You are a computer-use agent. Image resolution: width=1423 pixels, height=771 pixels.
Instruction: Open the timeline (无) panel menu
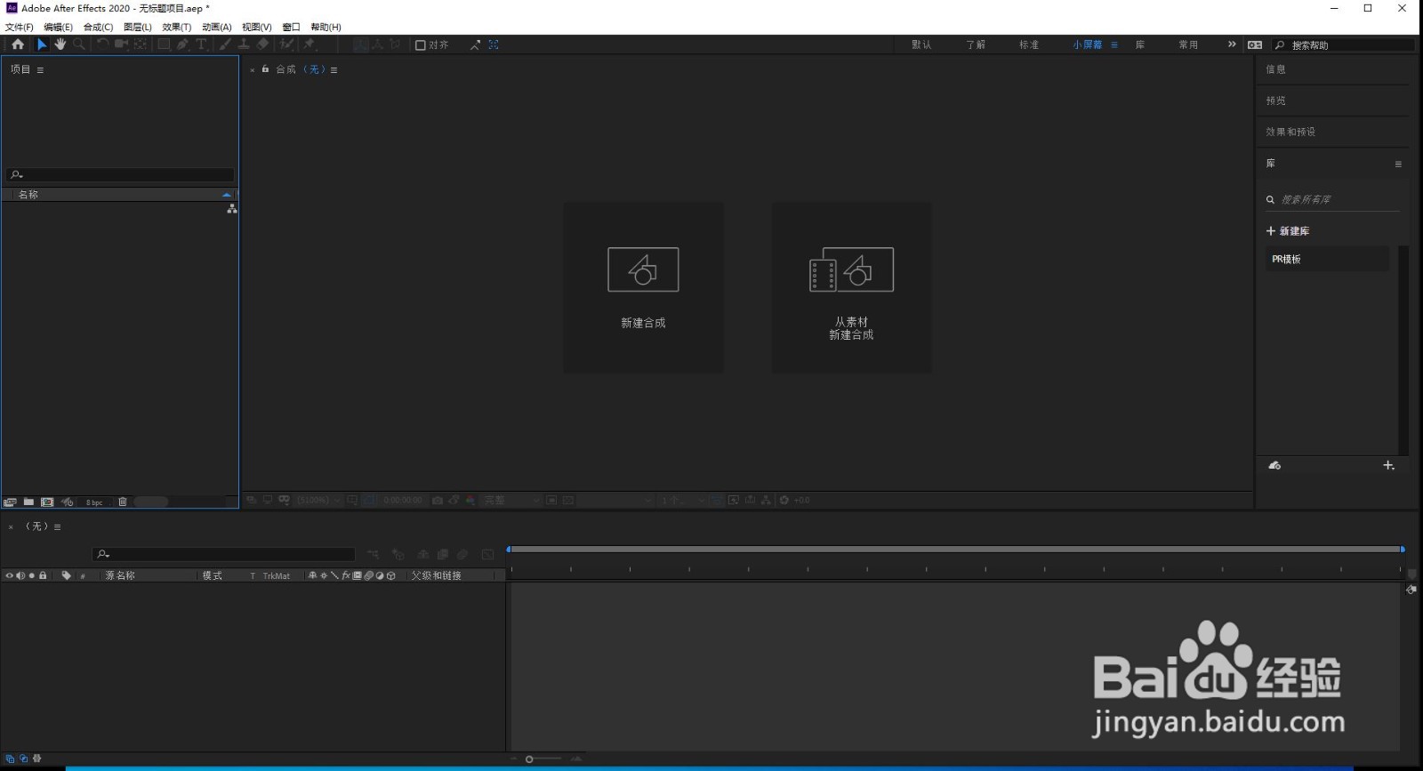coord(58,526)
